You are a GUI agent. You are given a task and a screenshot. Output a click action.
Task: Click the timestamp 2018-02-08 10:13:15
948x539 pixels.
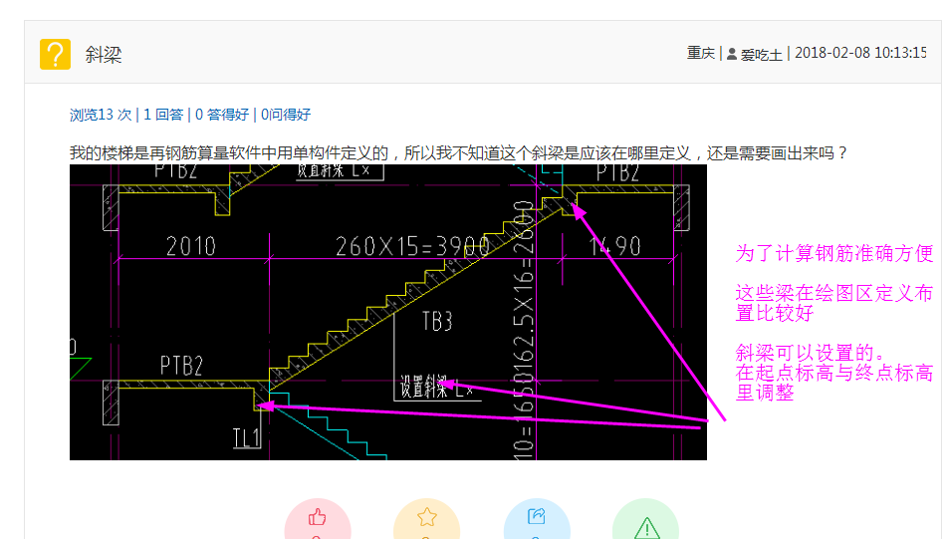coord(860,53)
